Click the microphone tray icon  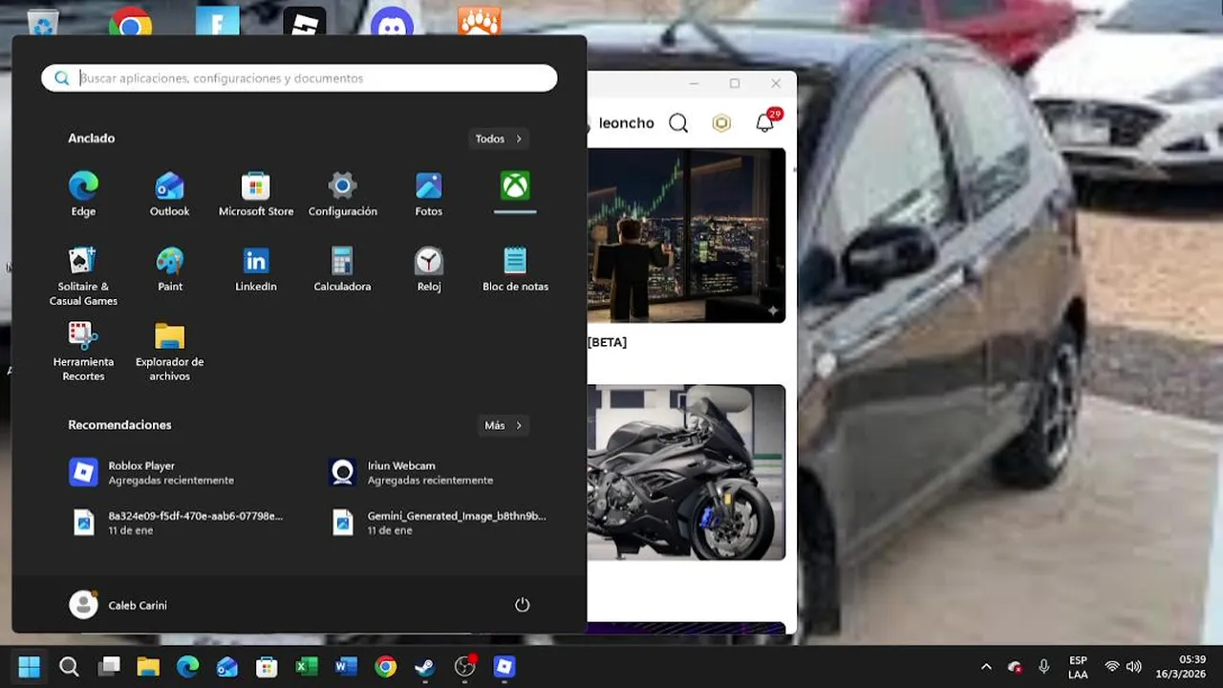[1043, 666]
